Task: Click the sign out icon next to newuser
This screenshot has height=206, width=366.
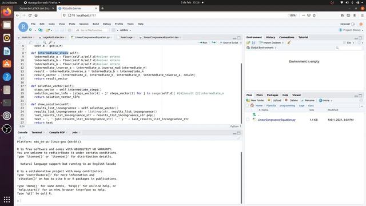Action: 353,24
